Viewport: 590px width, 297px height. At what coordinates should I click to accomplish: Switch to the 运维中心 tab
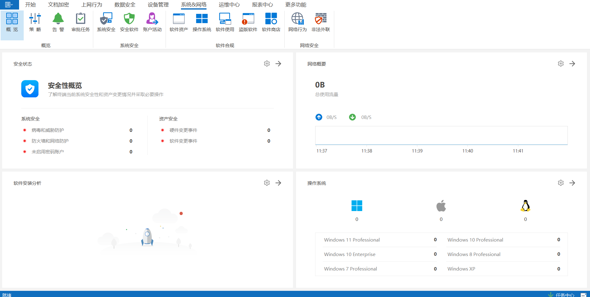pyautogui.click(x=229, y=5)
